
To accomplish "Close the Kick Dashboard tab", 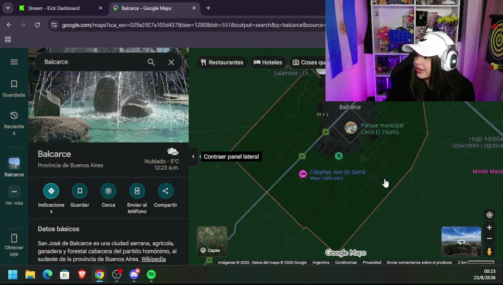I will click(x=100, y=8).
